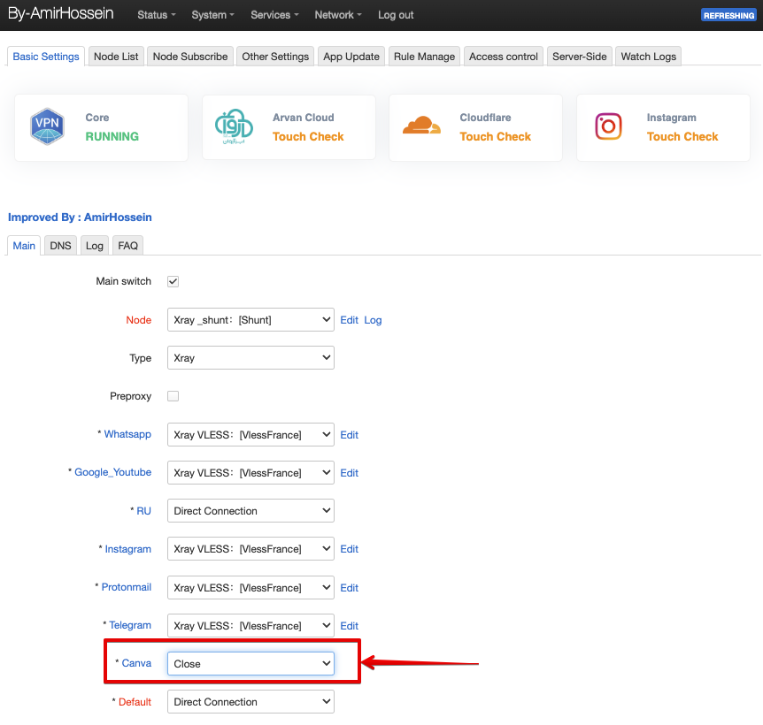Image resolution: width=763 pixels, height=725 pixels.
Task: Click the Cloudflare cloud logo icon
Action: (421, 126)
